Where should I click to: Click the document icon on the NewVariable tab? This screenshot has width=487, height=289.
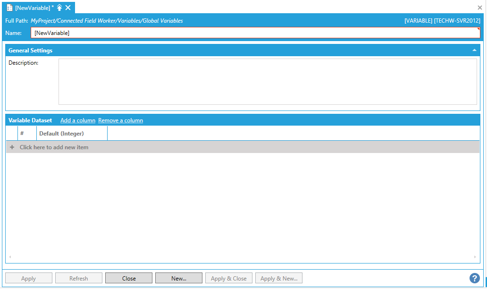coord(9,8)
